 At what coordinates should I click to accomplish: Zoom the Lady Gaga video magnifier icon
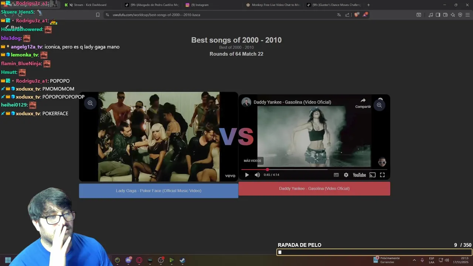(90, 103)
